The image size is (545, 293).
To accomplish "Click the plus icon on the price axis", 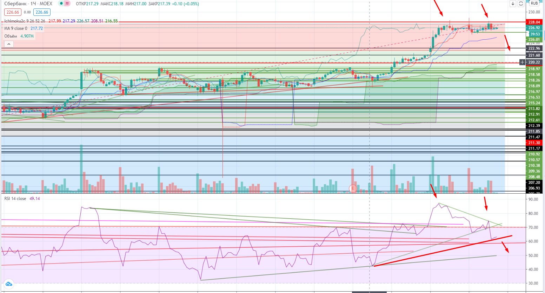I will [x=523, y=62].
